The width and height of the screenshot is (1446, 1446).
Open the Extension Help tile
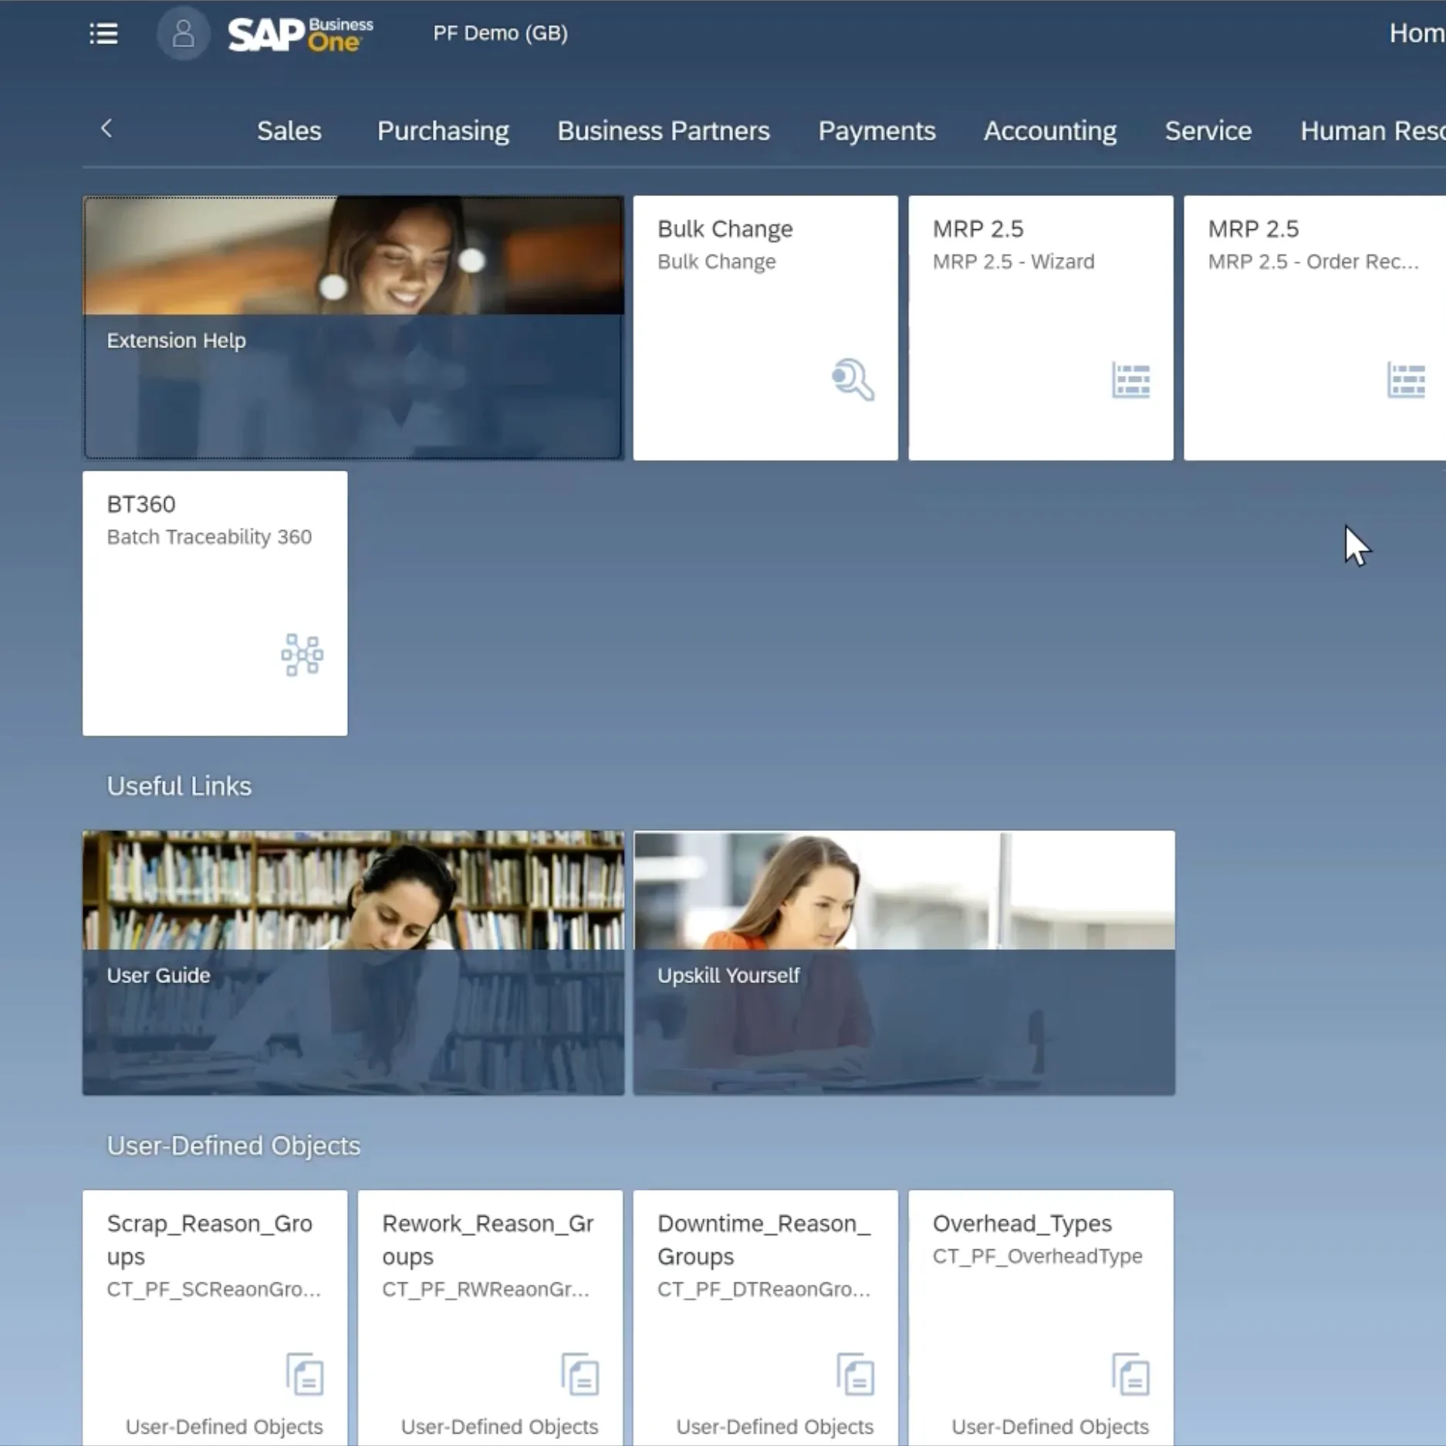pos(353,328)
